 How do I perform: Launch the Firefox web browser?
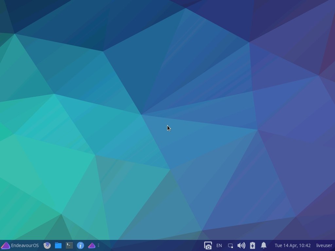(x=47, y=245)
